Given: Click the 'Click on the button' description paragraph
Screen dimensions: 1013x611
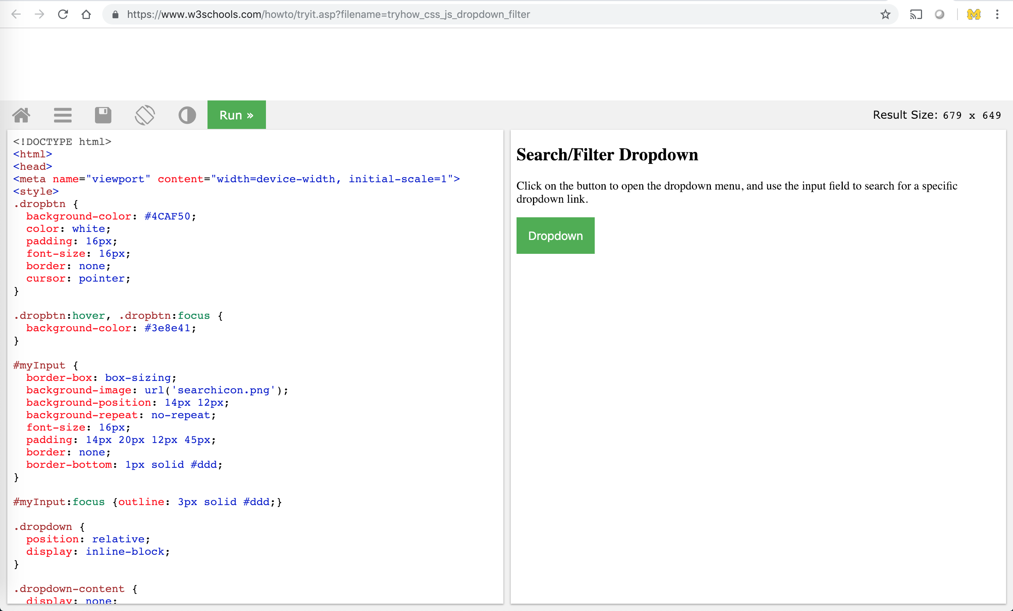Looking at the screenshot, I should tap(737, 192).
